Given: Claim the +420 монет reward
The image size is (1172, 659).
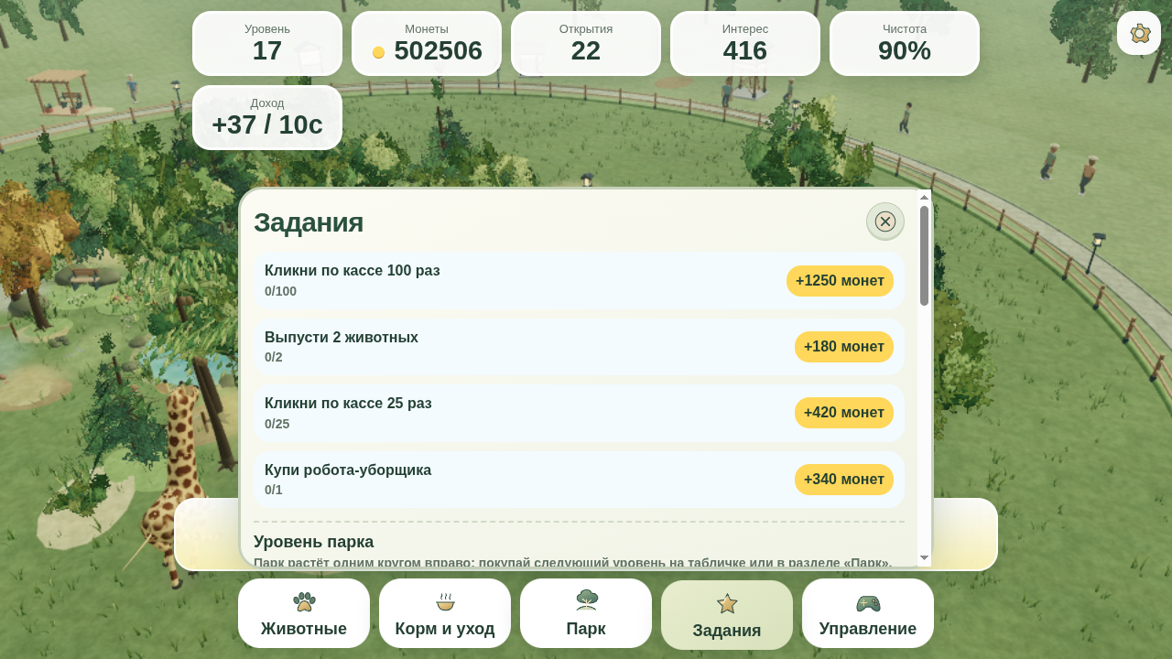Looking at the screenshot, I should tap(844, 413).
